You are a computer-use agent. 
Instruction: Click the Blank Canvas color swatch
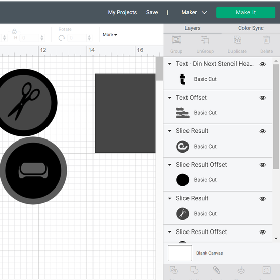(x=180, y=253)
